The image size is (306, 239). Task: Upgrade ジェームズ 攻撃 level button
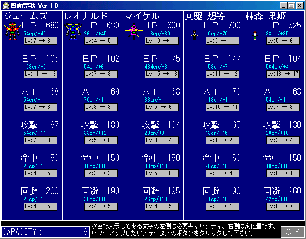40,141
